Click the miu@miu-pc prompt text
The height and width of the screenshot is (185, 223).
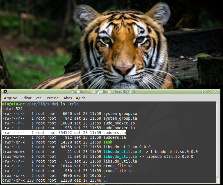click(13, 104)
